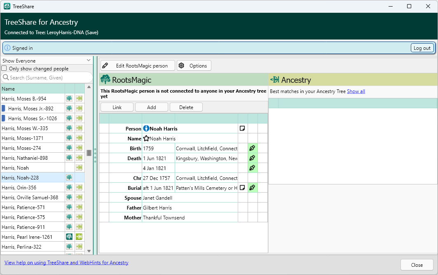Open the note icon on Person row
Viewport: 438px width, 275px height.
click(x=242, y=128)
